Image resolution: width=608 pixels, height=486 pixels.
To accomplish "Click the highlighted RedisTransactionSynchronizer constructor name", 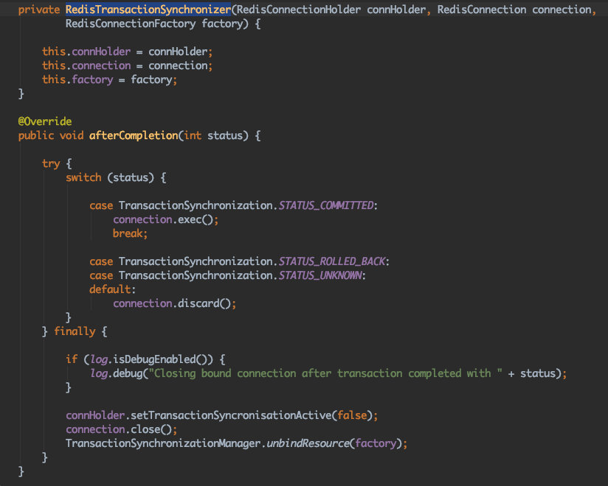I will click(x=148, y=10).
